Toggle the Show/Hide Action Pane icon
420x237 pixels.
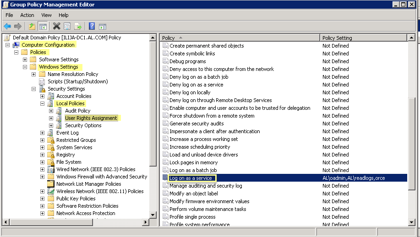(103, 26)
